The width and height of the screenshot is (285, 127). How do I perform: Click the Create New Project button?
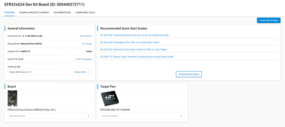pos(269,20)
